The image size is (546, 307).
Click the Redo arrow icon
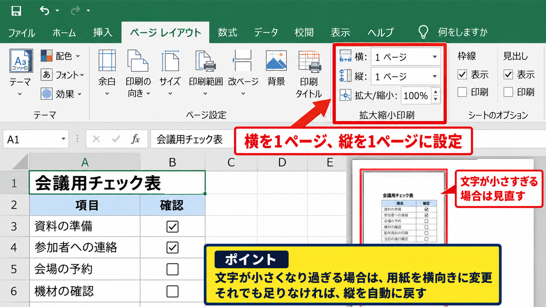click(75, 11)
